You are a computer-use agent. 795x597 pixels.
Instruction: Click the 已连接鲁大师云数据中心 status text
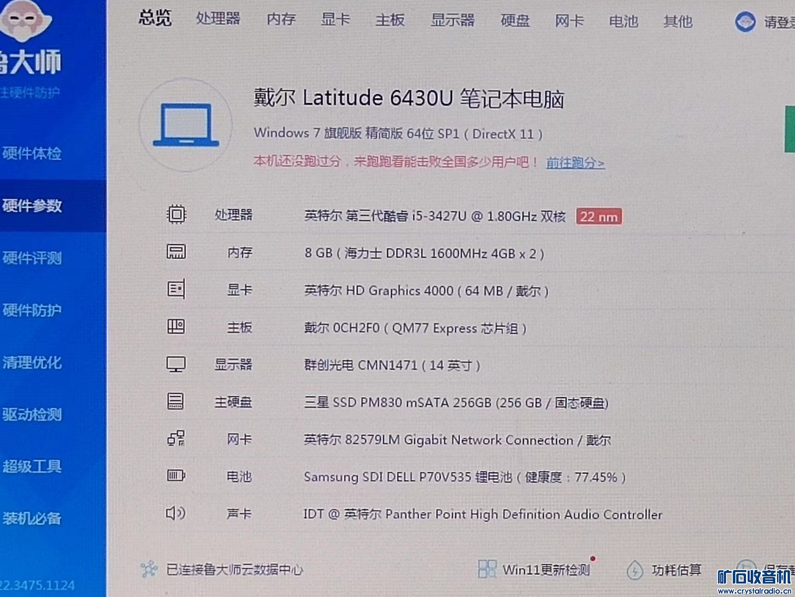[x=235, y=569]
